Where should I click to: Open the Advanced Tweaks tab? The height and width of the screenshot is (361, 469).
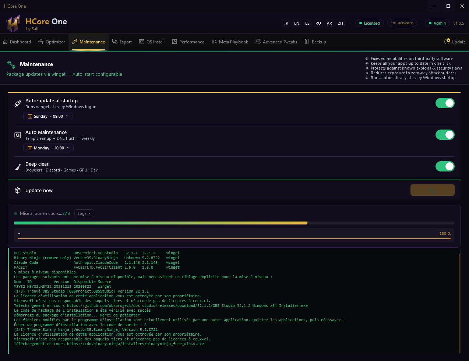coord(276,42)
